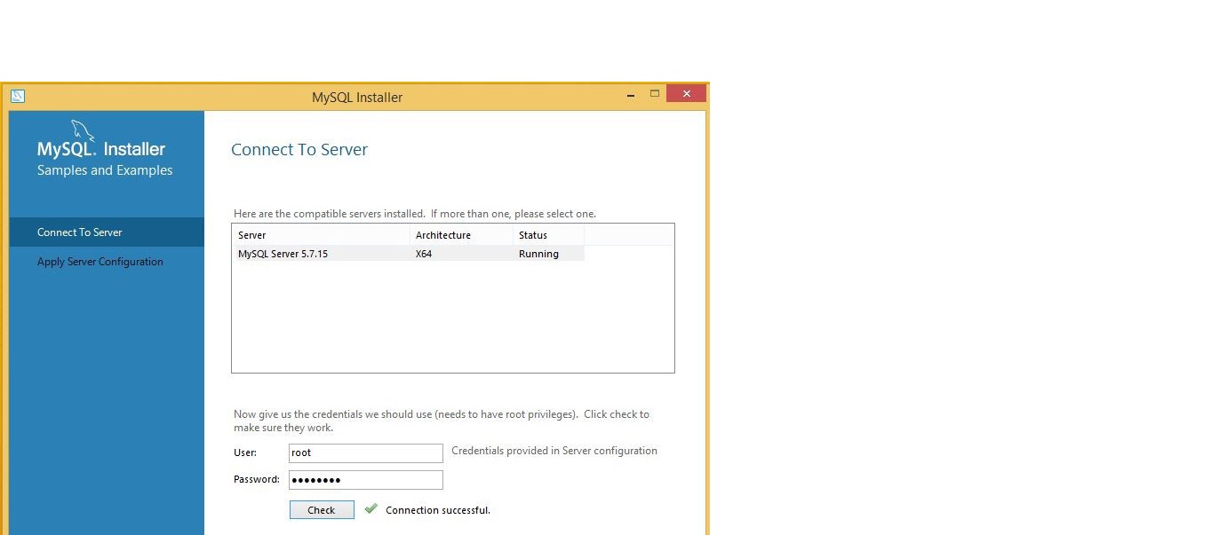Click the Architecture column header
The width and height of the screenshot is (1211, 535).
pyautogui.click(x=460, y=235)
